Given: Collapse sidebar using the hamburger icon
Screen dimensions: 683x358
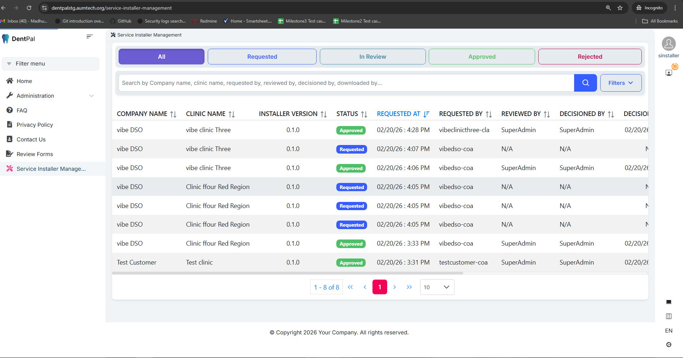Looking at the screenshot, I should point(90,37).
